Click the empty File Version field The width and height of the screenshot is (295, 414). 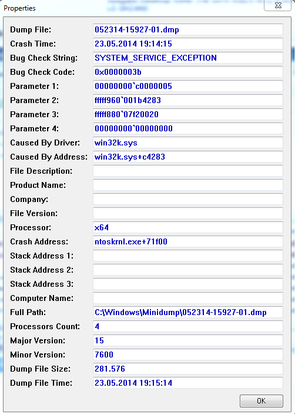pos(188,213)
